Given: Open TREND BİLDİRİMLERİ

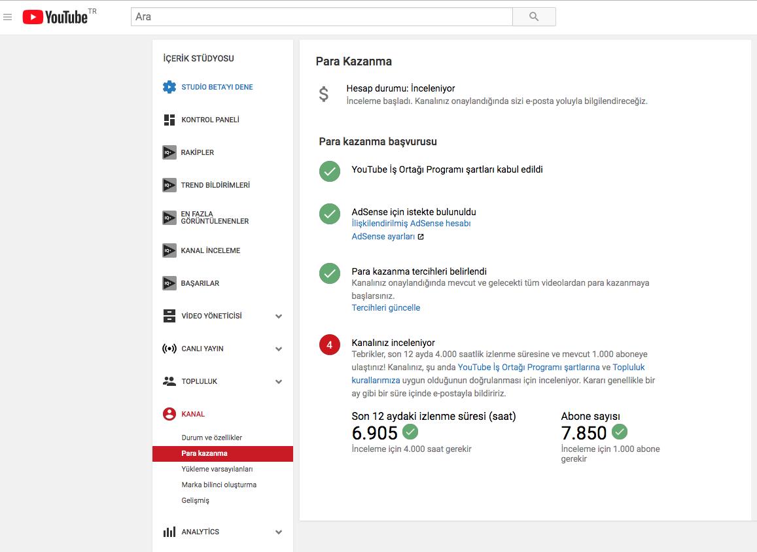Looking at the screenshot, I should pyautogui.click(x=215, y=185).
